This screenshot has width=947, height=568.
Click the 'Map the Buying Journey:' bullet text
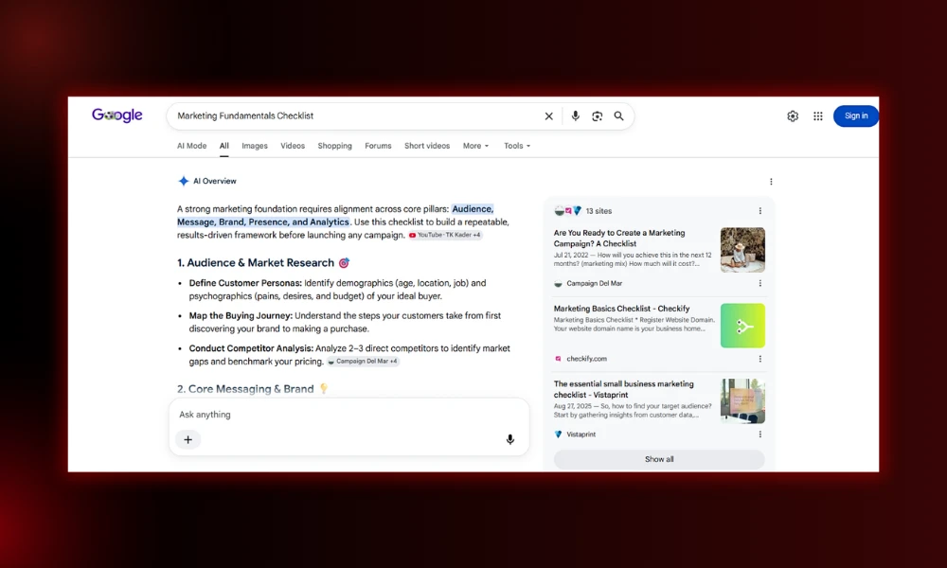point(241,315)
